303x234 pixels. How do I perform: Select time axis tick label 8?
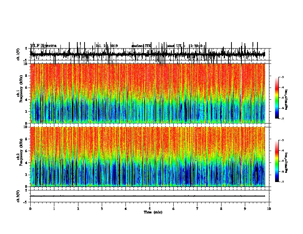click(221, 209)
